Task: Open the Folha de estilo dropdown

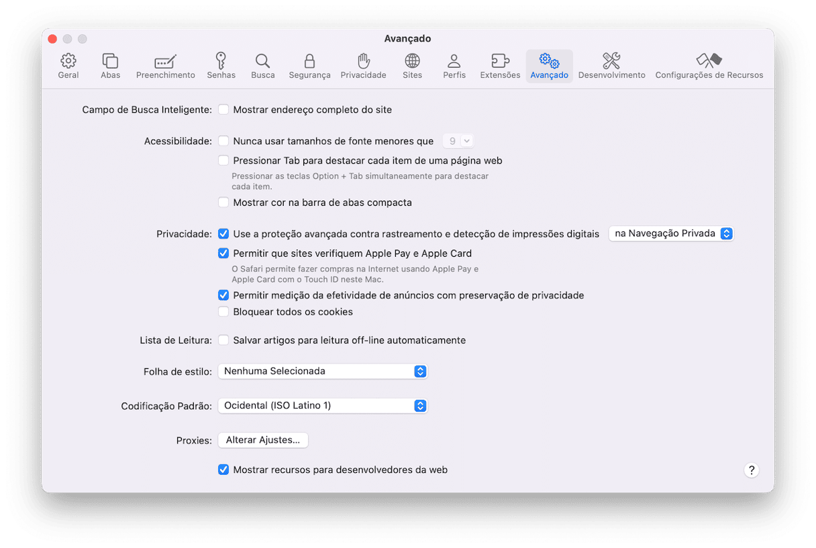Action: [323, 371]
